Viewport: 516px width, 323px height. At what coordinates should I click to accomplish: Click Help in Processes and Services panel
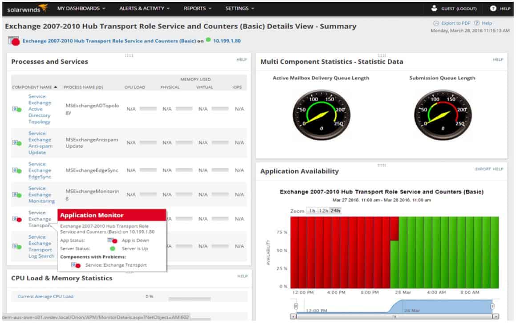(x=242, y=59)
